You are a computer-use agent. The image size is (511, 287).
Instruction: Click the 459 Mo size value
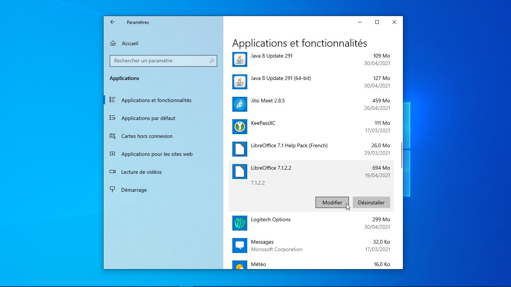click(x=381, y=101)
